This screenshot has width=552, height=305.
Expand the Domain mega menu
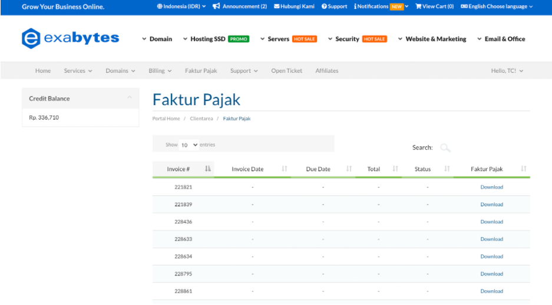coord(157,39)
